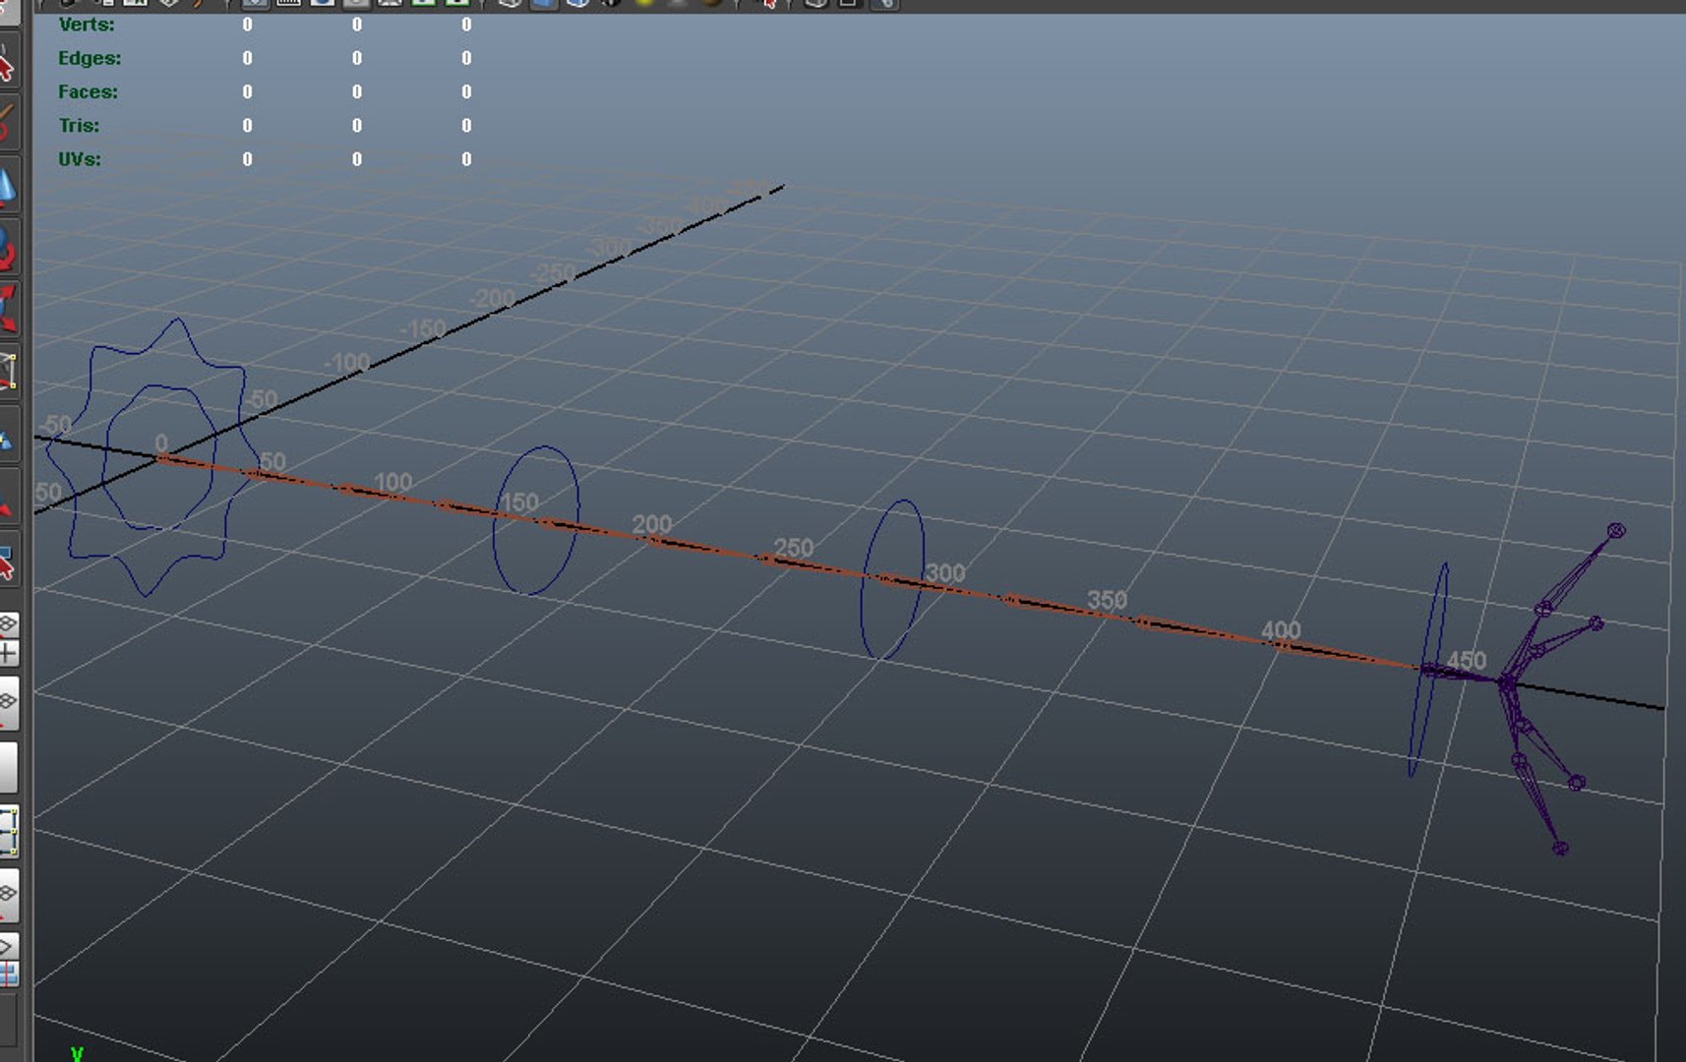The image size is (1686, 1062).
Task: Click the Tris: heads-up label
Action: [79, 126]
